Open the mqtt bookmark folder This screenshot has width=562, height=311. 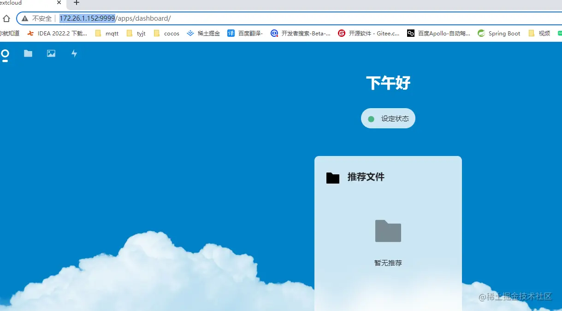point(106,33)
